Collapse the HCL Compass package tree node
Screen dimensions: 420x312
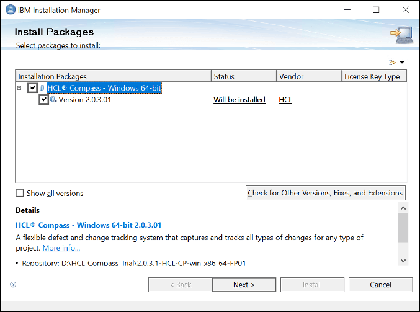click(x=19, y=88)
